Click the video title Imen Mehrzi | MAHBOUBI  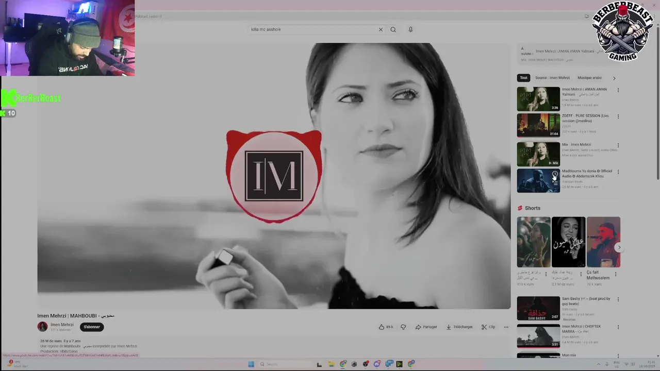(76, 315)
